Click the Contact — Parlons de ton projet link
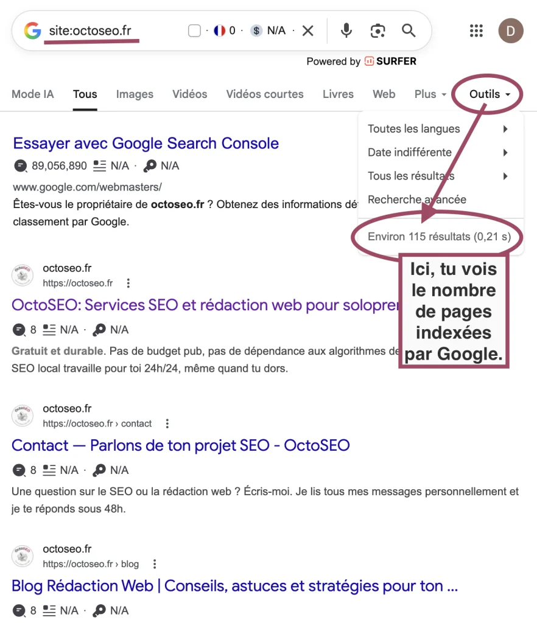This screenshot has height=623, width=537. (x=181, y=445)
